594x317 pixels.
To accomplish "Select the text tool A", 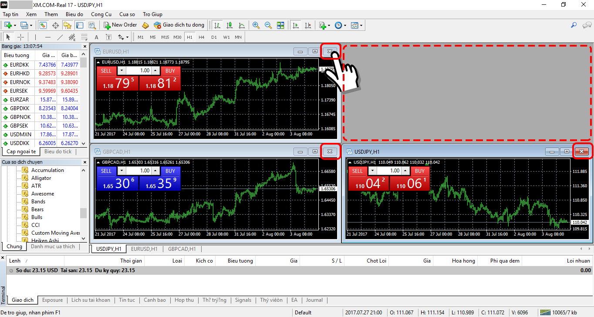I will point(97,37).
